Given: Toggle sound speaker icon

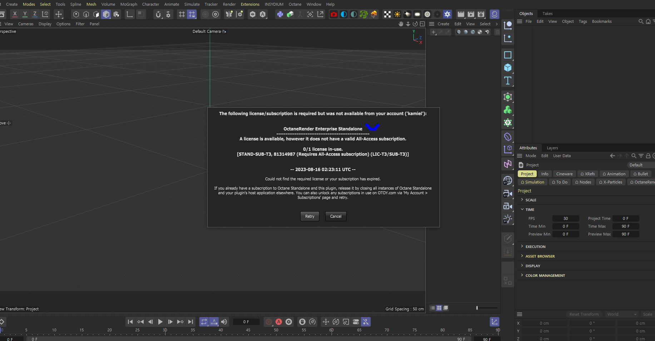Looking at the screenshot, I should pyautogui.click(x=224, y=322).
